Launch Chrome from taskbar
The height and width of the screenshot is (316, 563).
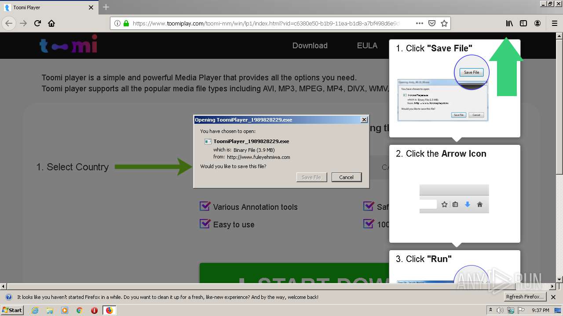pyautogui.click(x=80, y=310)
